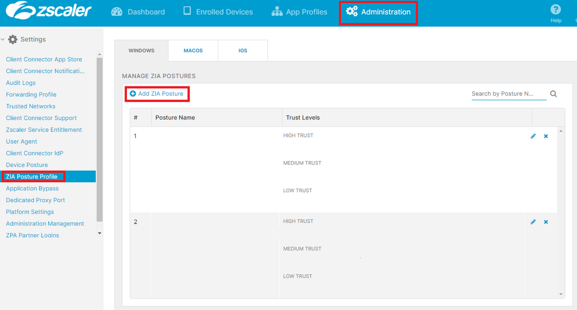Viewport: 577px width, 310px height.
Task: Switch to the Windows tab
Action: [141, 50]
